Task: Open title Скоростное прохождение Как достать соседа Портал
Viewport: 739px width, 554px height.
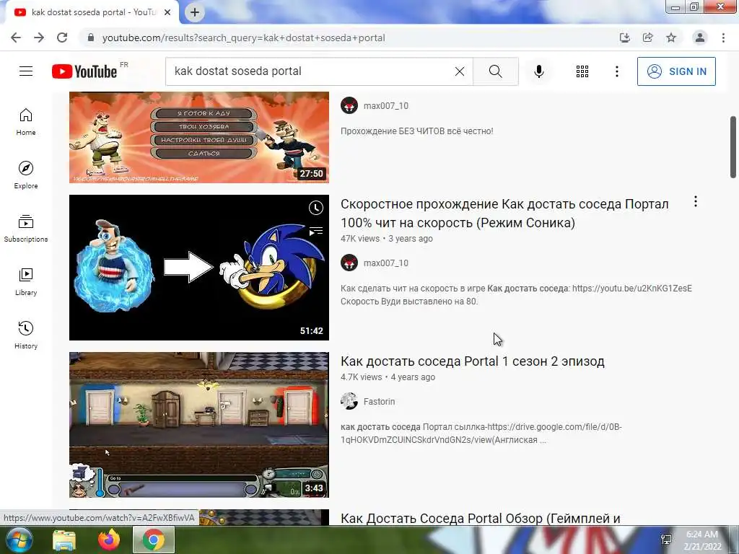Action: point(504,213)
